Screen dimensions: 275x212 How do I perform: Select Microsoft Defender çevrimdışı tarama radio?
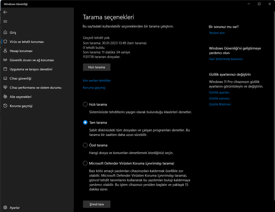point(85,163)
